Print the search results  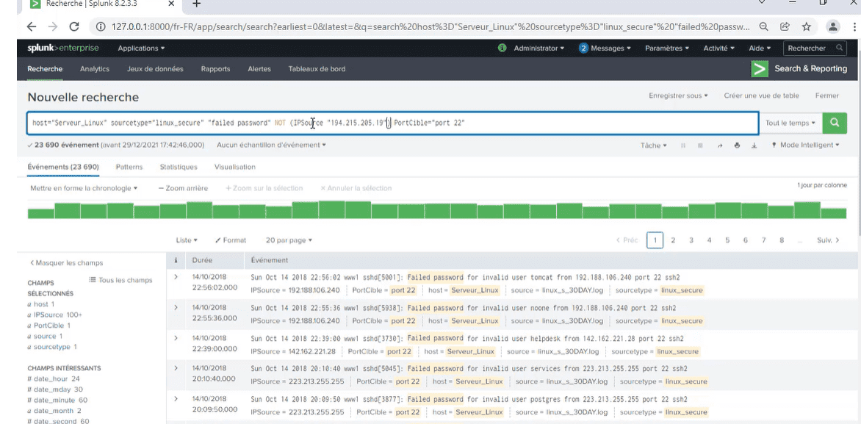(x=737, y=145)
